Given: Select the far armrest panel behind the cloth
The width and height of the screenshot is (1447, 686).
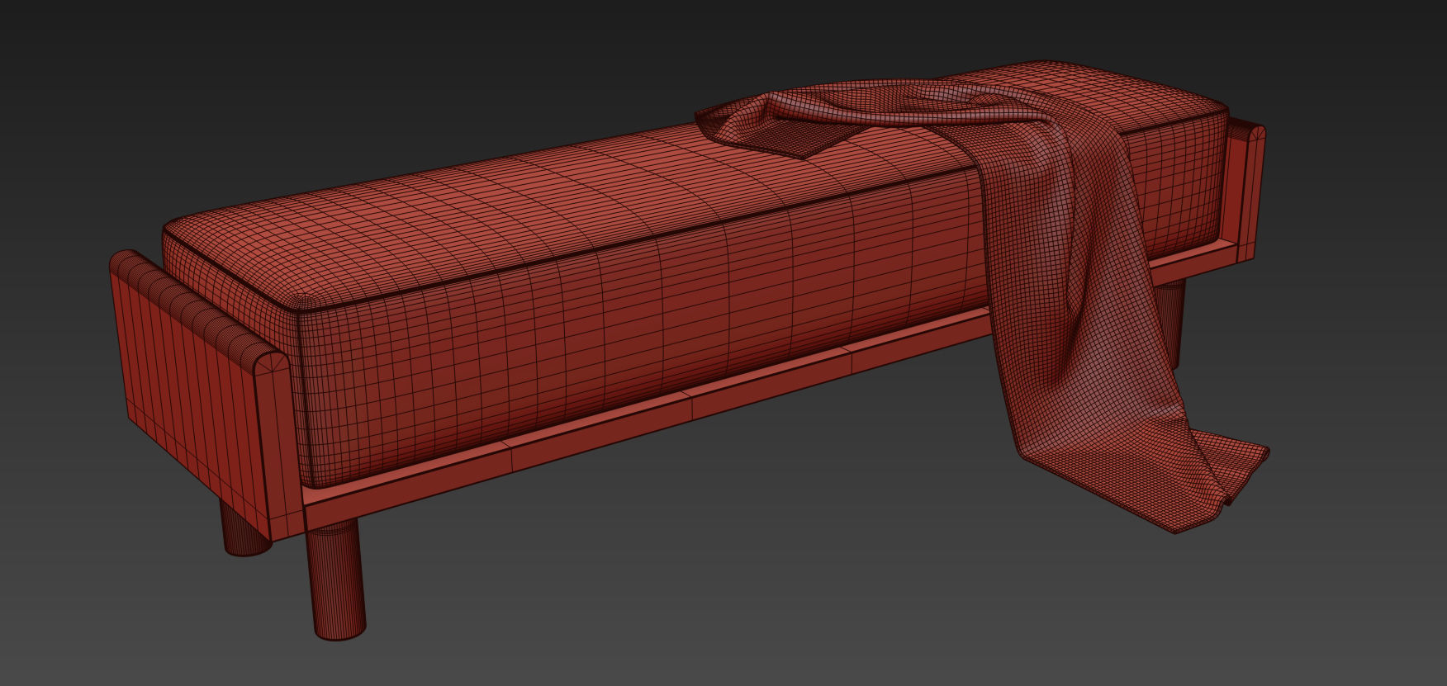Looking at the screenshot, I should [1246, 190].
